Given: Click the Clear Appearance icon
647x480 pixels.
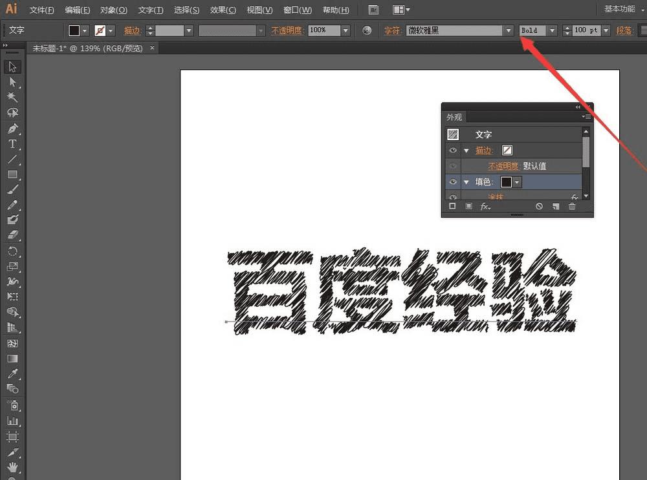Looking at the screenshot, I should coord(539,206).
